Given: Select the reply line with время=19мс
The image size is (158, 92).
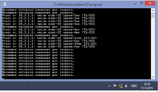Looking at the screenshot, I should tap(49, 44).
